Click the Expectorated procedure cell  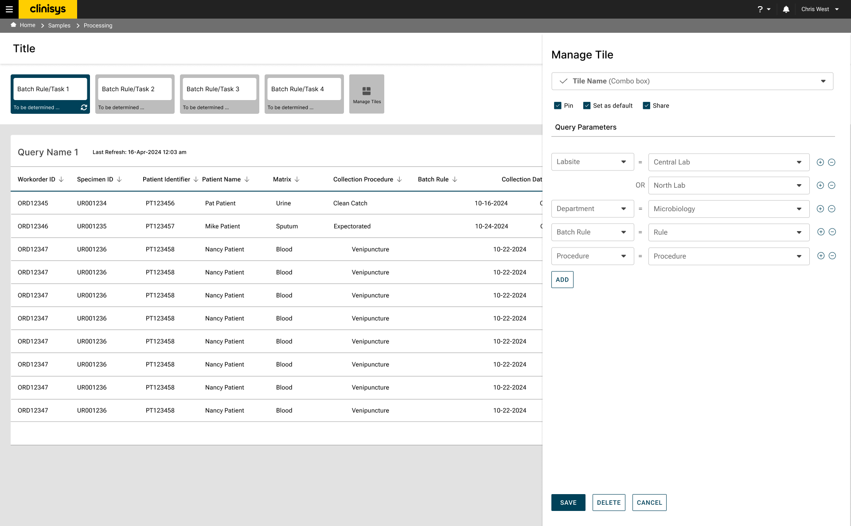point(352,226)
